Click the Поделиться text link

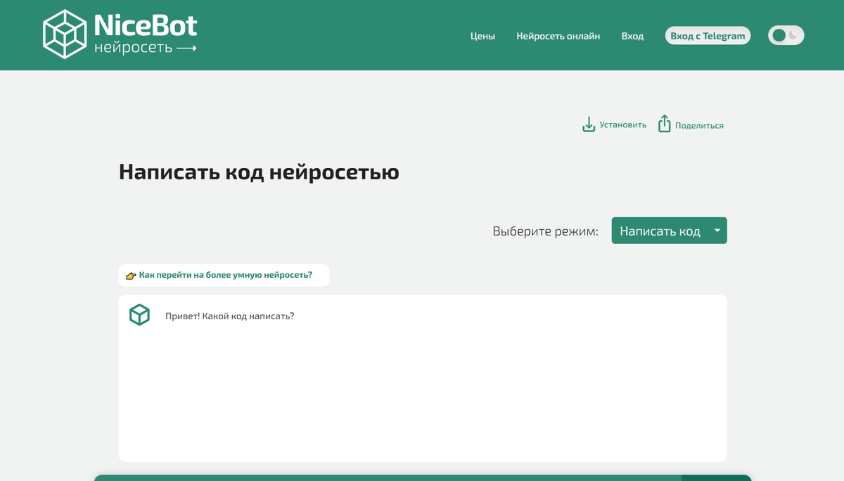[699, 126]
